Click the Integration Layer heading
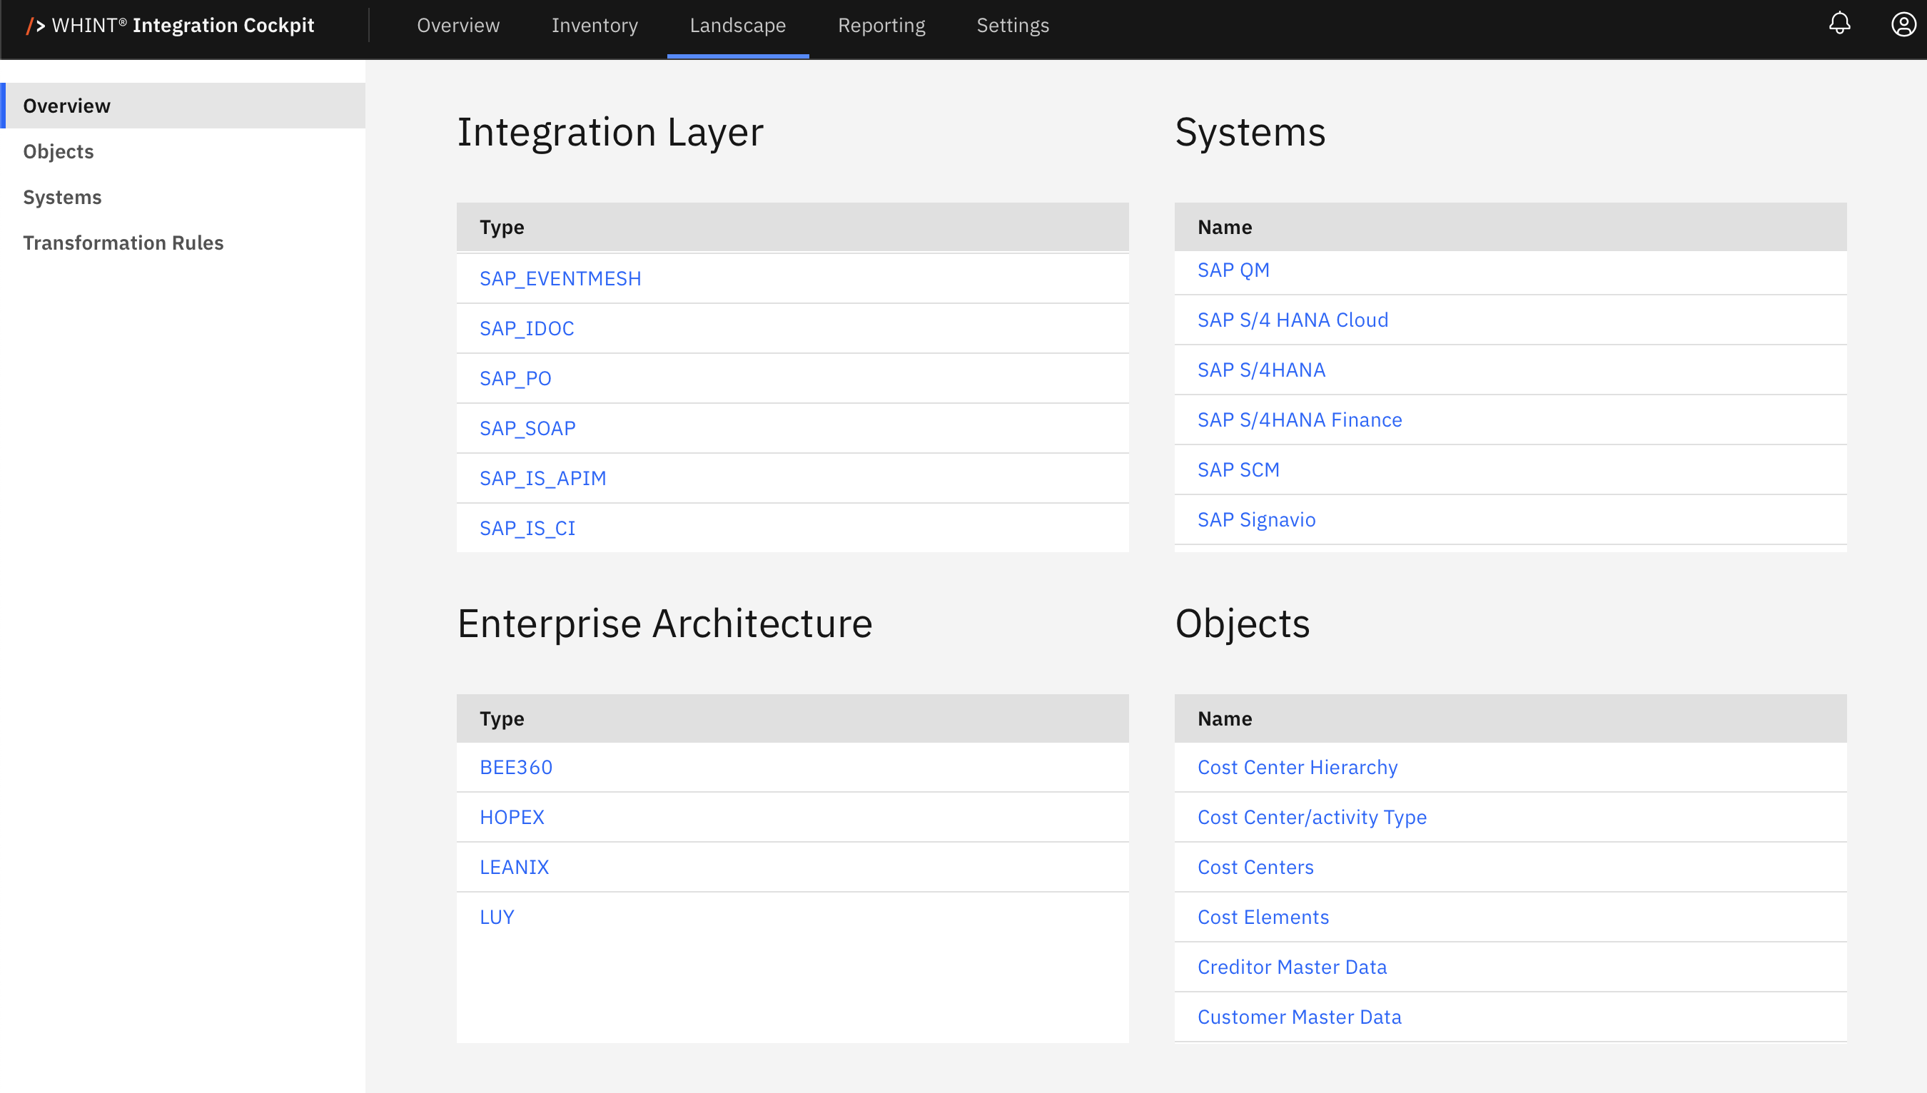The height and width of the screenshot is (1093, 1927). (610, 132)
